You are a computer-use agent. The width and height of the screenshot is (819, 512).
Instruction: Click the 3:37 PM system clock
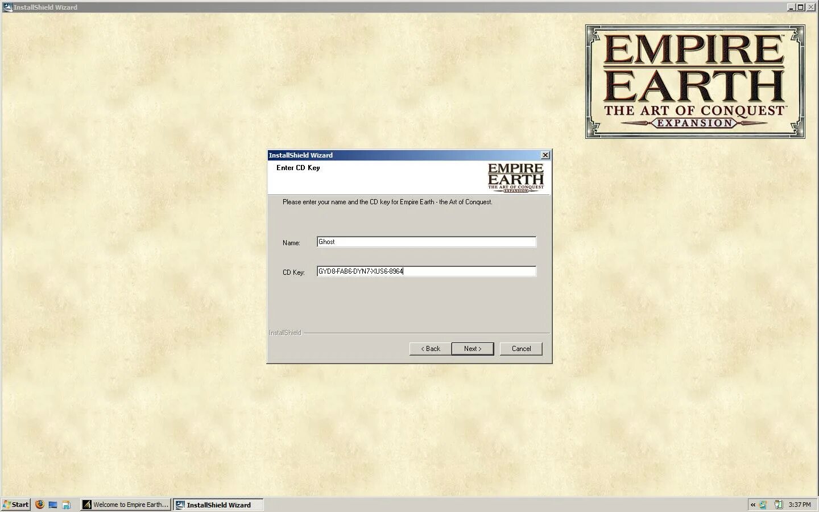800,505
